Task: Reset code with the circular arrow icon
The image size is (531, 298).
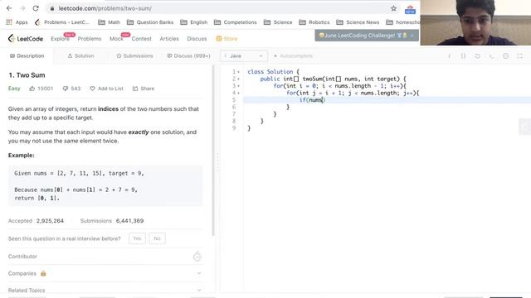Action: pos(477,56)
